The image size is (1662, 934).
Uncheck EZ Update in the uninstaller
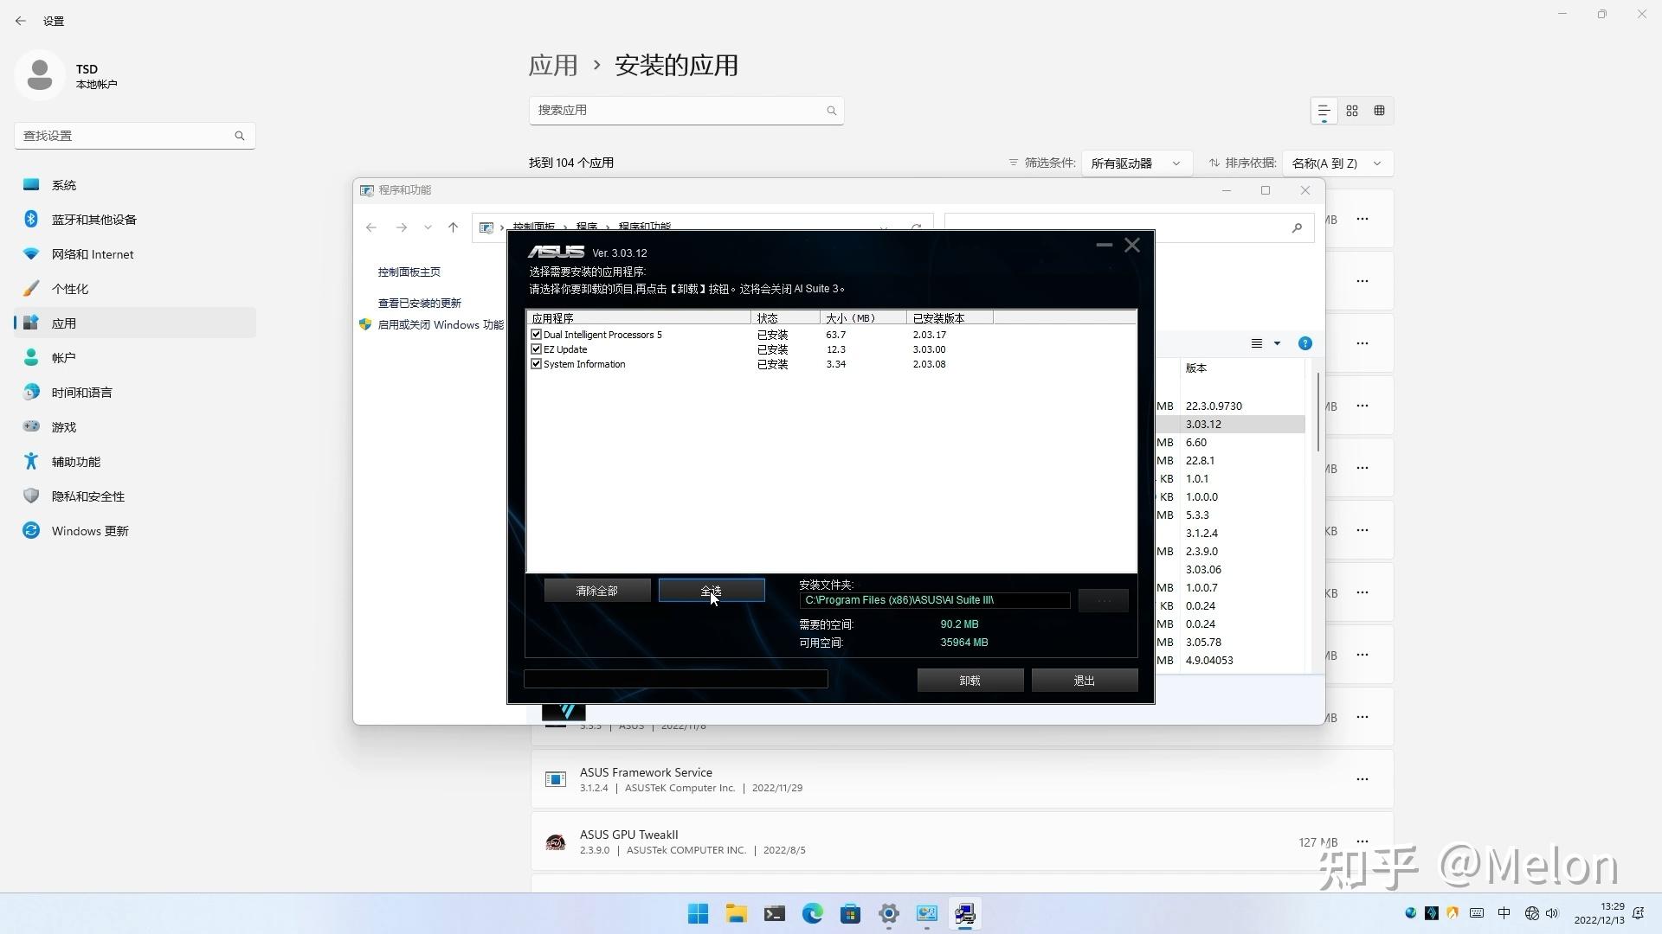pos(537,349)
